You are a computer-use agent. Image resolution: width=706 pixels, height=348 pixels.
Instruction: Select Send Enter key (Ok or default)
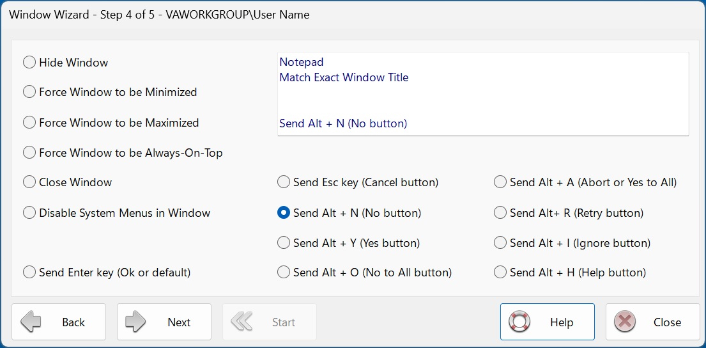tap(107, 273)
